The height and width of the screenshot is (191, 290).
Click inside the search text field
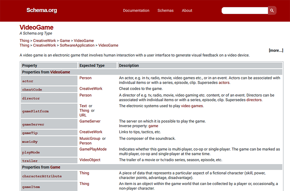point(244,11)
